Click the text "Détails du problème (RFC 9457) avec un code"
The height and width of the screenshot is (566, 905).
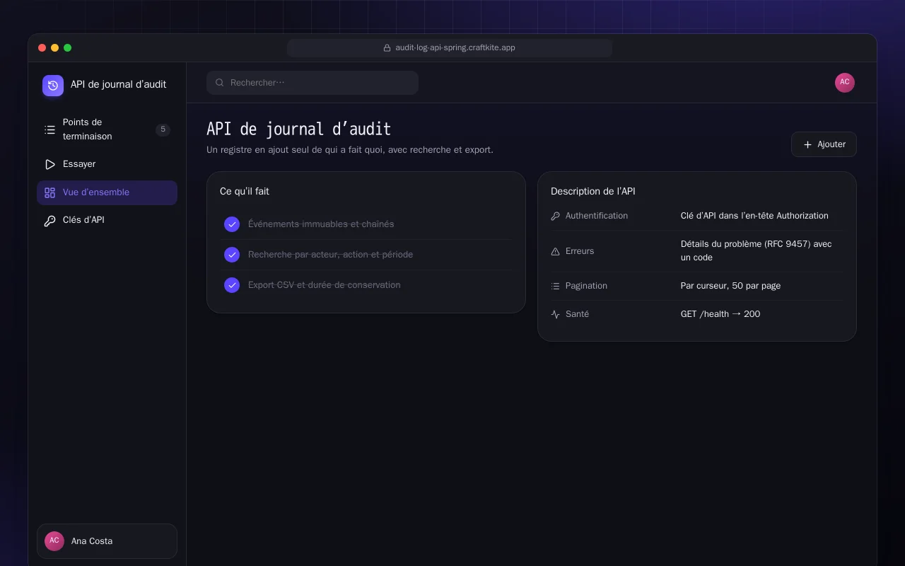[x=757, y=250]
